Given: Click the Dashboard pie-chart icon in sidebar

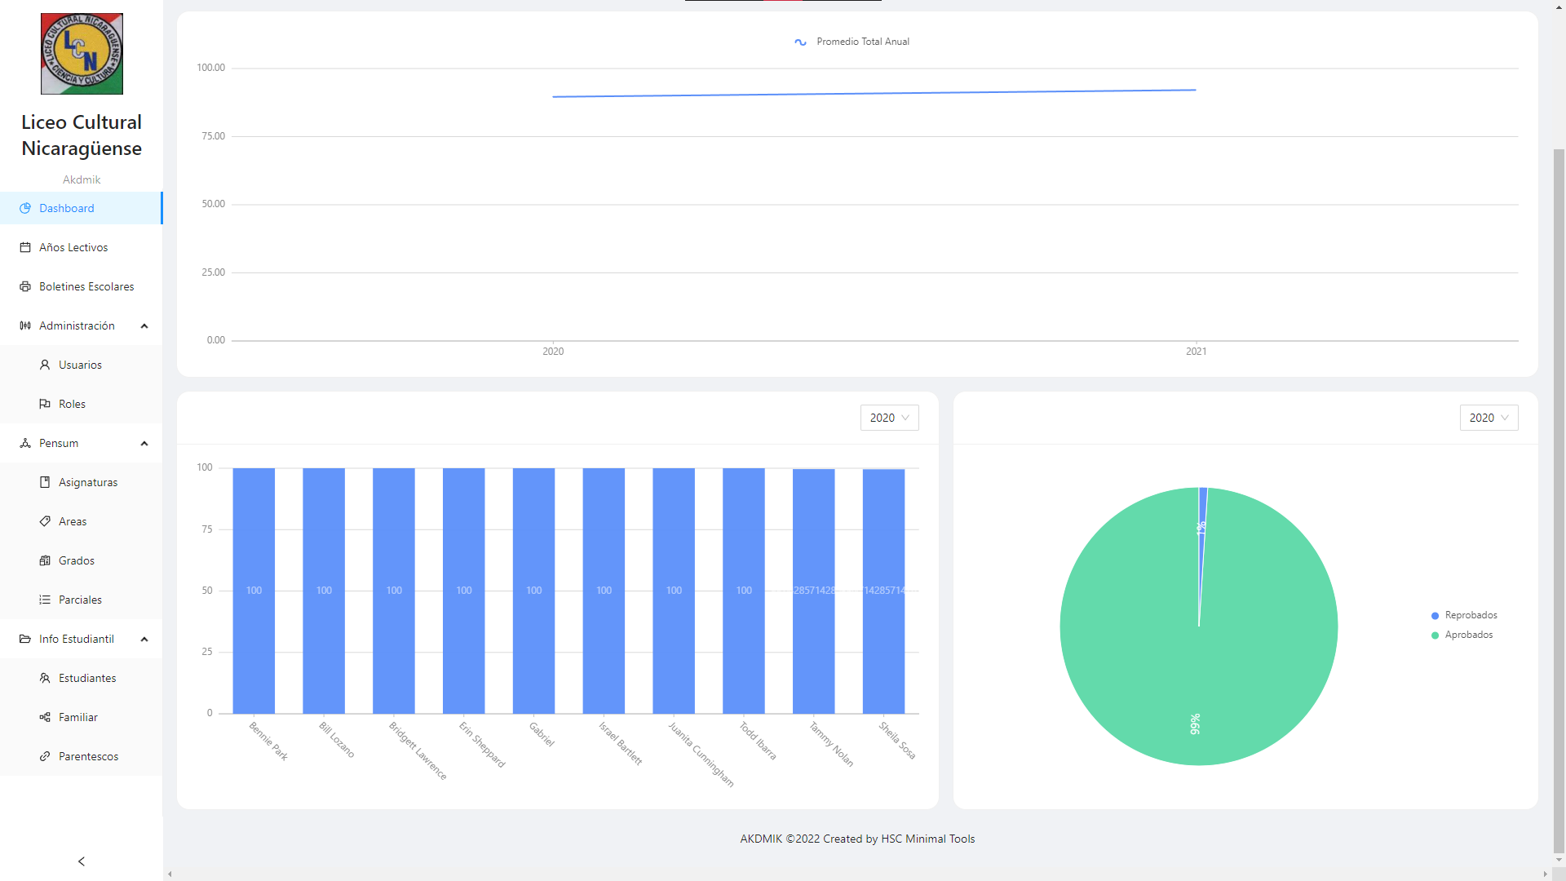Looking at the screenshot, I should coord(25,208).
